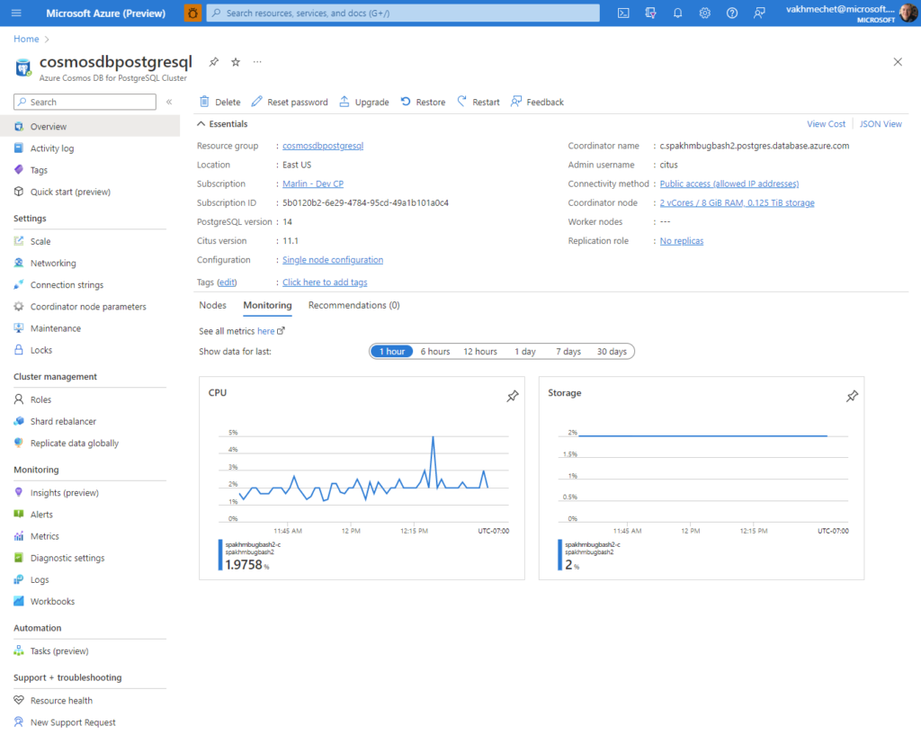The width and height of the screenshot is (921, 735).
Task: Close the cosmosdbpostgresql blade
Action: point(898,62)
